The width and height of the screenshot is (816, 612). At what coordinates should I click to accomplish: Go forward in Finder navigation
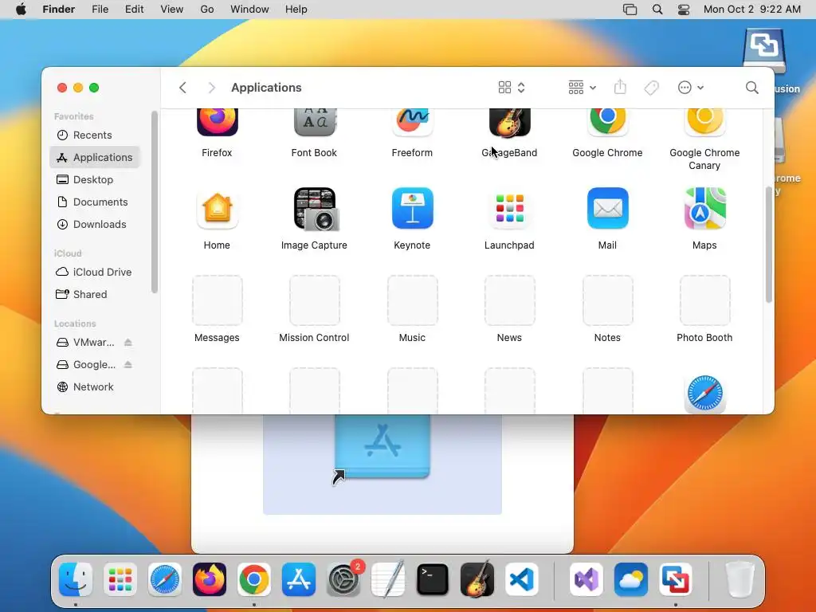pyautogui.click(x=211, y=88)
